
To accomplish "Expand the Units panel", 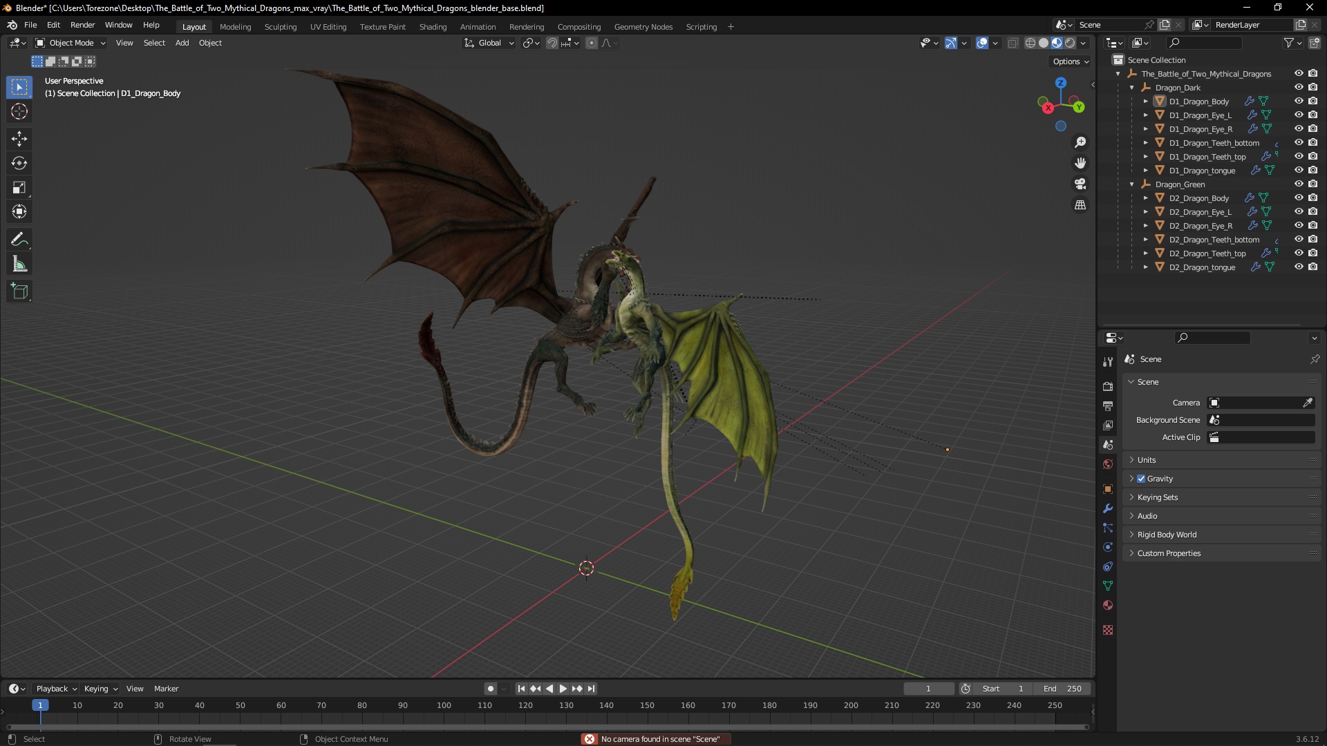I will click(1222, 460).
